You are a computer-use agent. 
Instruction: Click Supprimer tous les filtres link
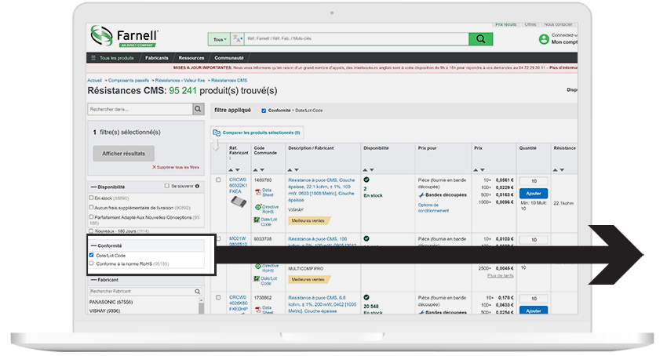click(176, 167)
